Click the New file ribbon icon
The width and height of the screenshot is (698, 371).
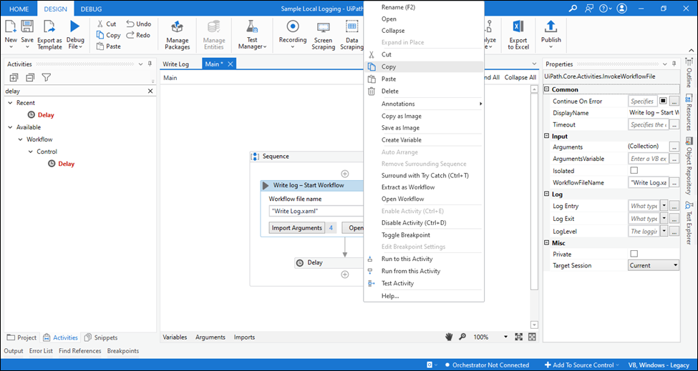[11, 26]
